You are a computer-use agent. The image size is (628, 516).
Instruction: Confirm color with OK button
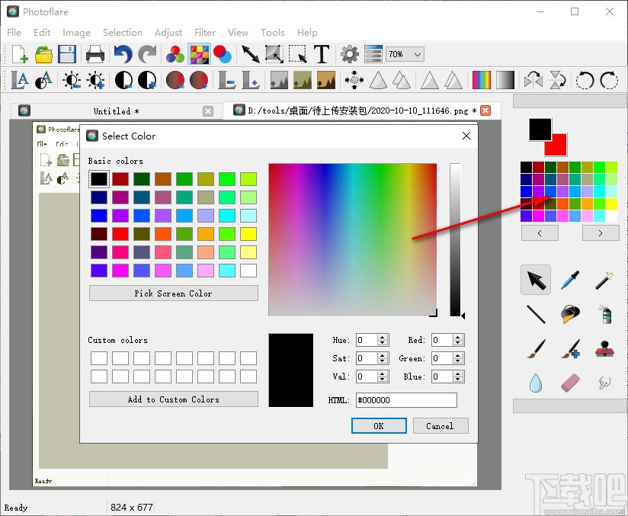tap(379, 426)
